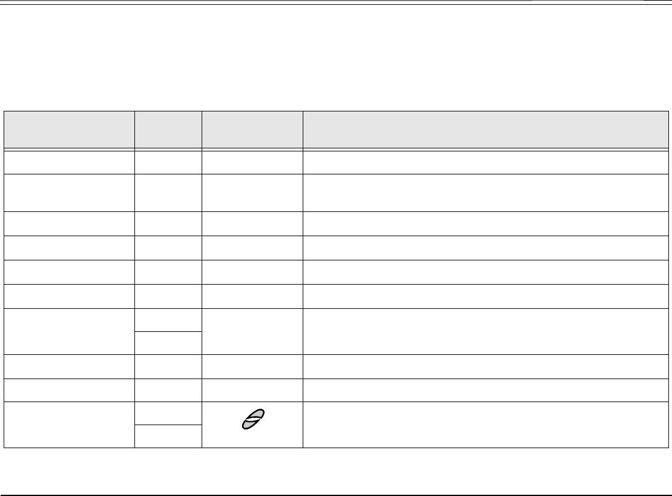Click the oval rocker switch icon in the table
The image size is (672, 496).
pos(253,419)
